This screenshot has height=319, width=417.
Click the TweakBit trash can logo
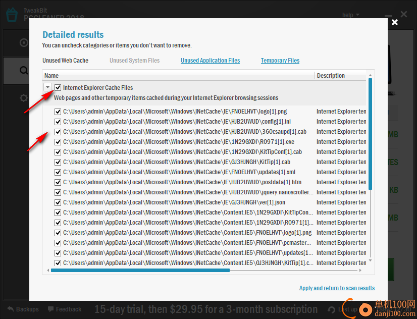[x=12, y=15]
